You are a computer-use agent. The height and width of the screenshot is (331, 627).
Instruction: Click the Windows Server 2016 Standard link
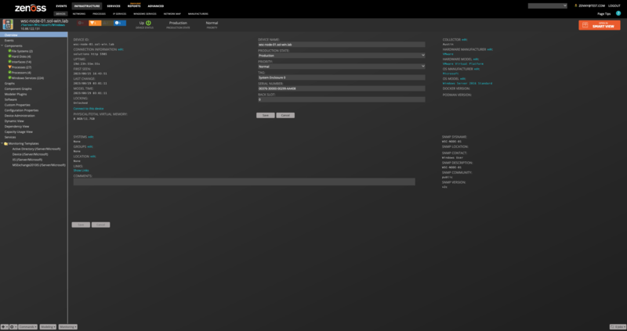coord(467,84)
